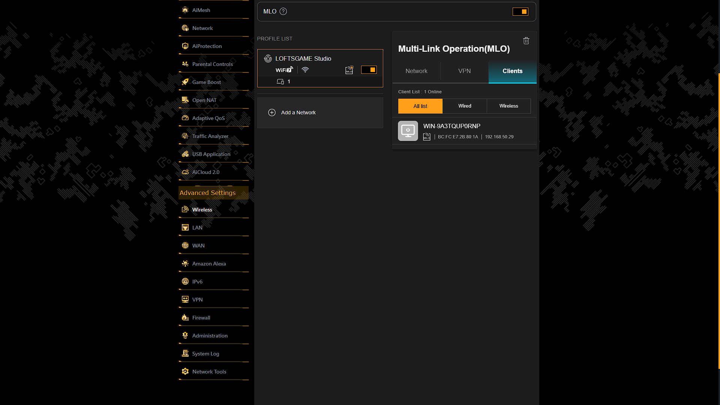Select the LOFTSGAME Studio profile card

320,68
